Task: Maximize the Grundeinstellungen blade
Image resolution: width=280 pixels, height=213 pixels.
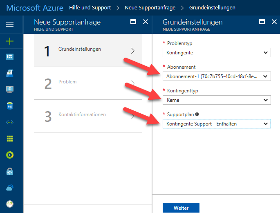Action: 262,22
